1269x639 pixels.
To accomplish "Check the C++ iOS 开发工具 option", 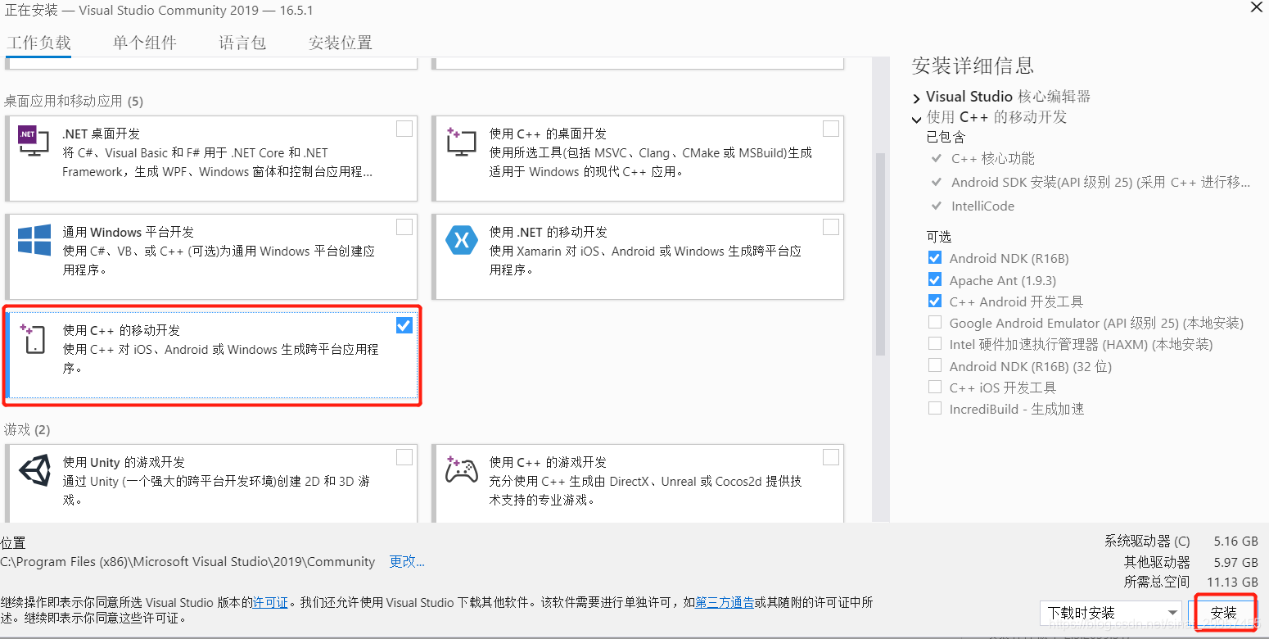I will (934, 386).
